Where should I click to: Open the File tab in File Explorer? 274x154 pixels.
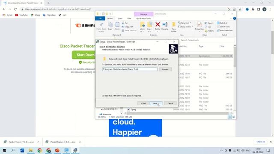pyautogui.click(x=100, y=18)
